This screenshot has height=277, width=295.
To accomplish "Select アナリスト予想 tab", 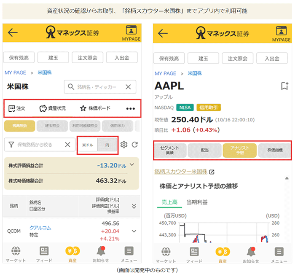I will tap(240, 150).
